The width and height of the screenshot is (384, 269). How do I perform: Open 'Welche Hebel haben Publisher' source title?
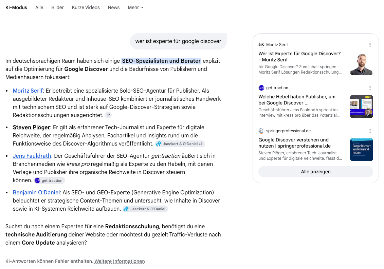(x=297, y=100)
